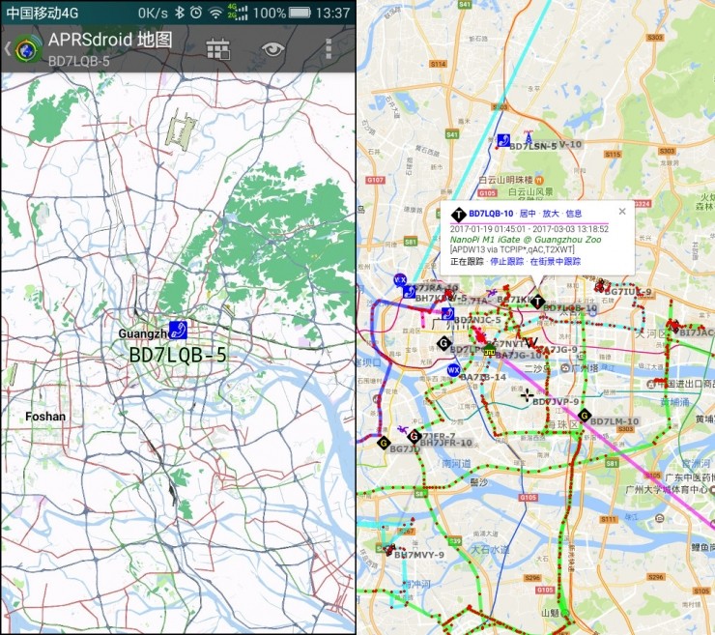The height and width of the screenshot is (635, 715).
Task: Click the 放大 (zoom in) link in popup
Action: coord(551,214)
